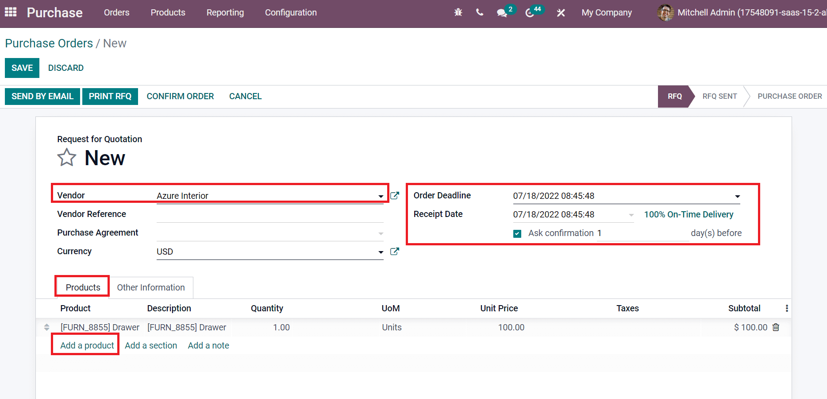Image resolution: width=827 pixels, height=399 pixels.
Task: Click SEND BY EMAIL button
Action: 42,96
